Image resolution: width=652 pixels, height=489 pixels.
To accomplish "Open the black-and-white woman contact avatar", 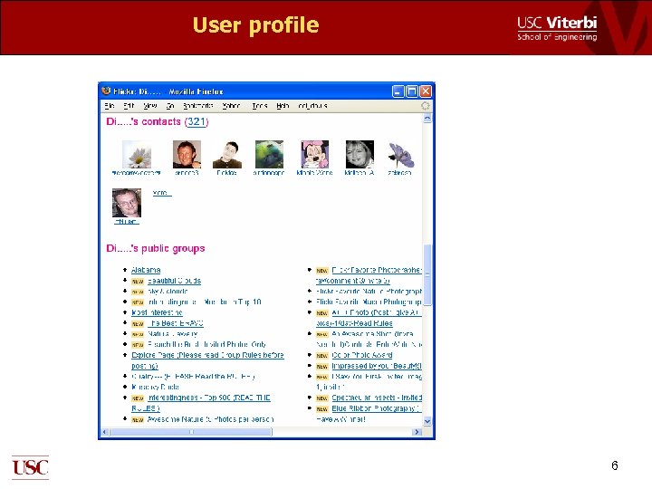I will pos(360,154).
